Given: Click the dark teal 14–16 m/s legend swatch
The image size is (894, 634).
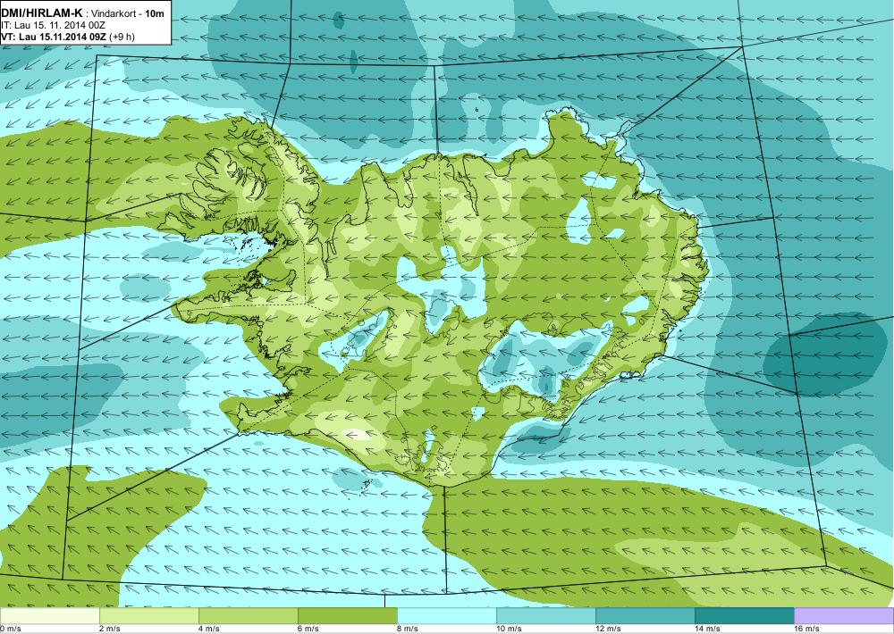Looking at the screenshot, I should coord(744,616).
